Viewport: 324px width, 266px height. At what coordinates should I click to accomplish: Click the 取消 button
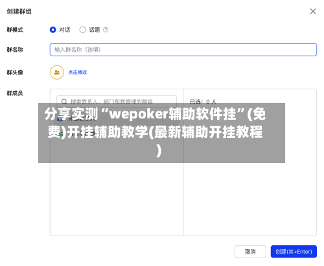250,252
